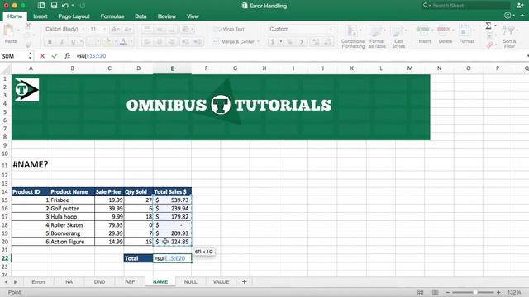Image resolution: width=529 pixels, height=297 pixels.
Task: Click zoom in plus button
Action: coord(498,292)
